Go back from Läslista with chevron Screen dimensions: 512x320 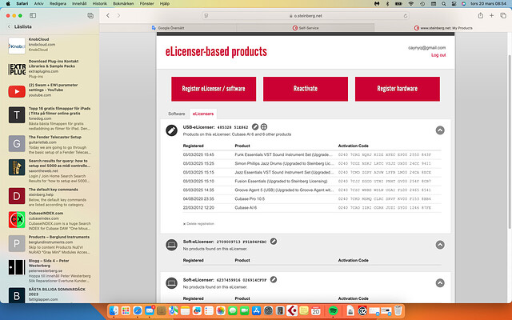coord(9,26)
